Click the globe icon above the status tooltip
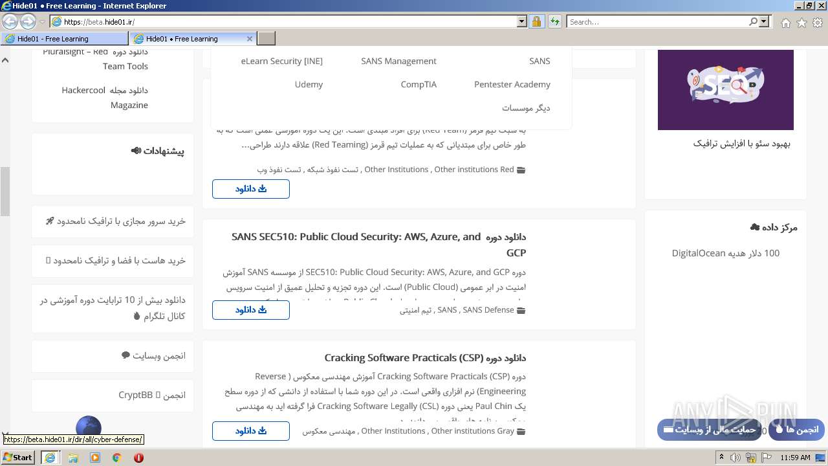The width and height of the screenshot is (828, 466). (89, 427)
